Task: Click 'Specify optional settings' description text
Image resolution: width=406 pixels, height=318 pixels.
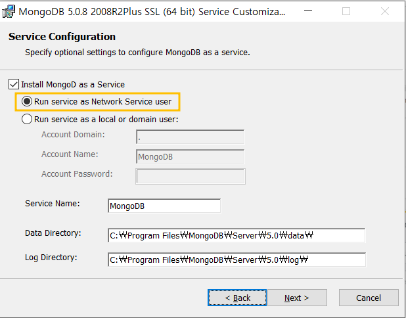Action: click(137, 53)
